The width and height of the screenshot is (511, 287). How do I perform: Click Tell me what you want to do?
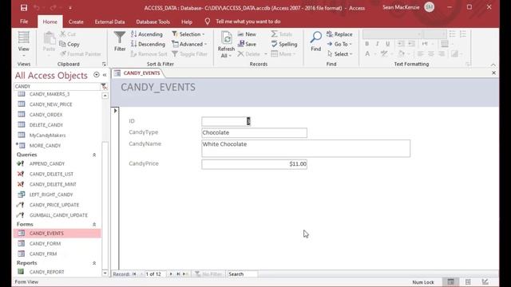(248, 22)
